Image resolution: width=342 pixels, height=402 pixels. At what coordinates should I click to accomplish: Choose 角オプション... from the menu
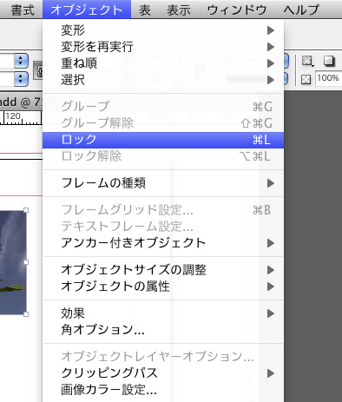click(x=163, y=330)
